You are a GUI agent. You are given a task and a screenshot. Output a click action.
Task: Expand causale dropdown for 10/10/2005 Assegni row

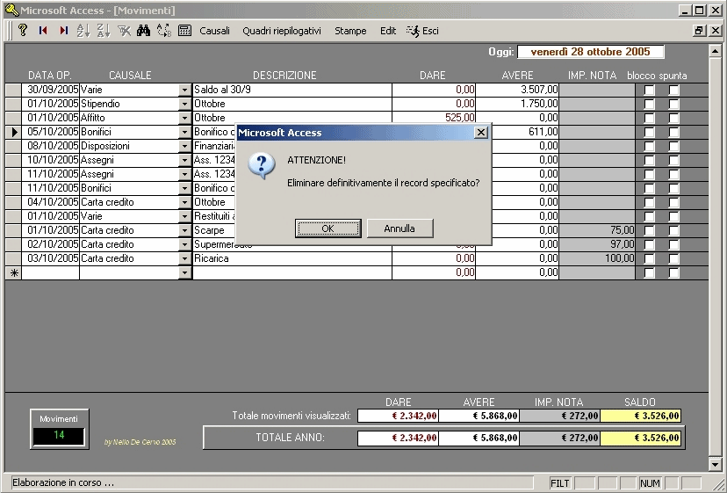click(184, 160)
